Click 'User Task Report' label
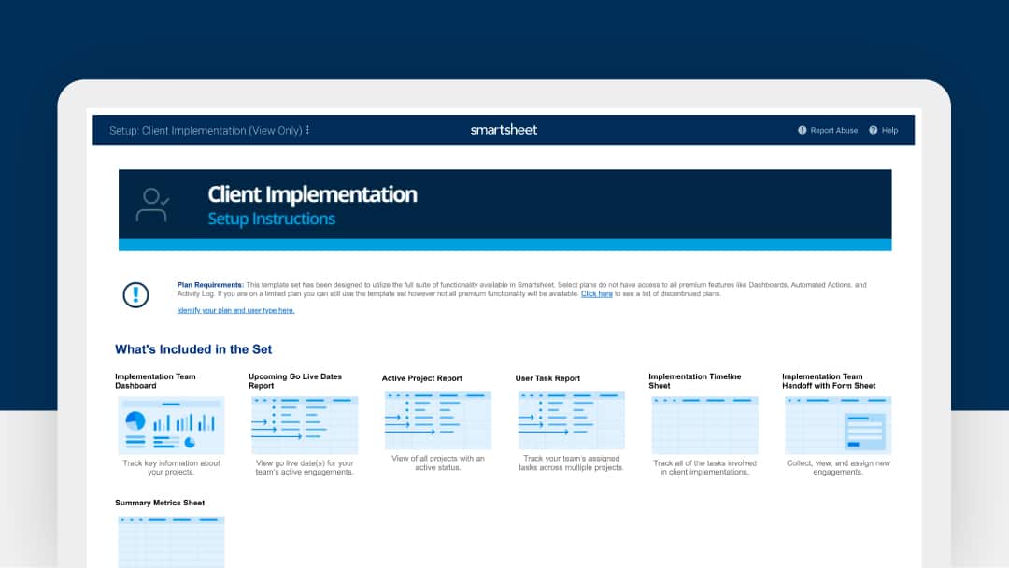 tap(547, 378)
